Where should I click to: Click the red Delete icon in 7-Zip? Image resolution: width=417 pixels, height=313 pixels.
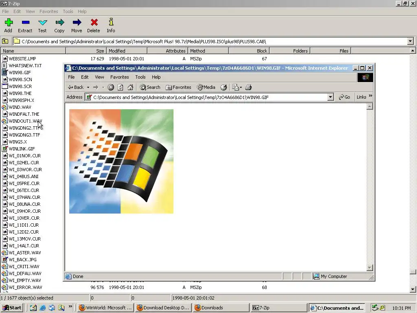tap(94, 26)
